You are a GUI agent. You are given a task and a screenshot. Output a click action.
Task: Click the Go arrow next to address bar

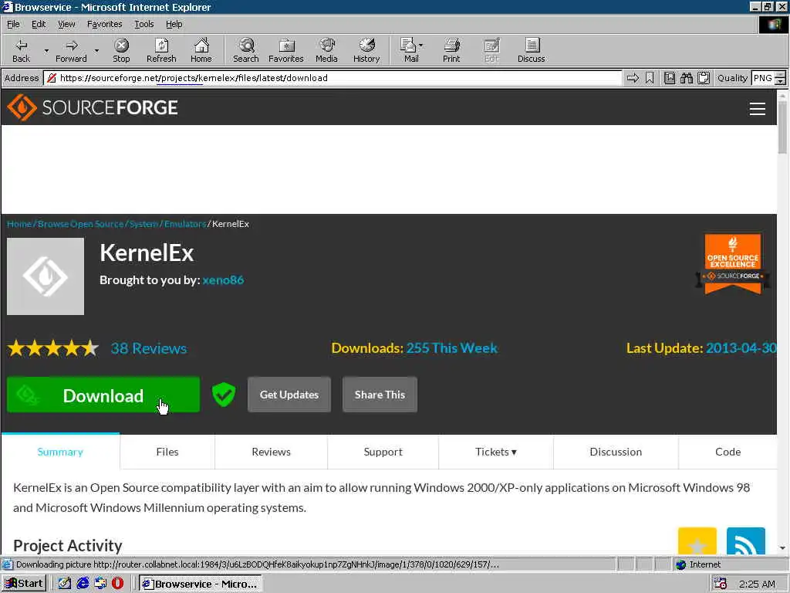point(633,78)
